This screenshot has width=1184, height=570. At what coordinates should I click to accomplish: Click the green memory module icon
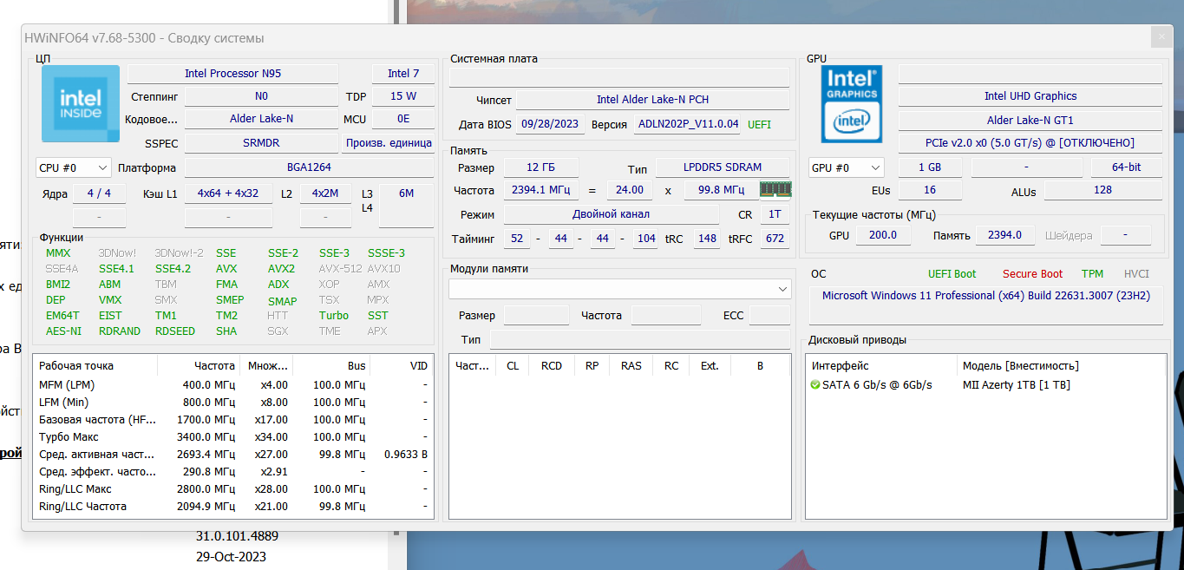[775, 190]
